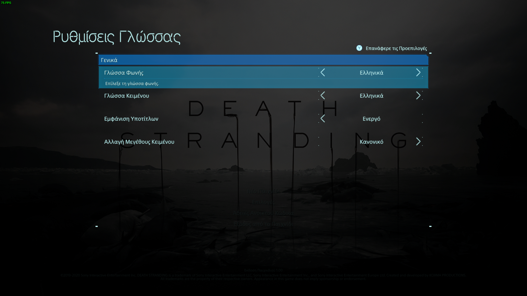Viewport: 527px width, 296px height.
Task: Click the Ρυθμίσεις Γλώσσας title
Action: pos(117,37)
